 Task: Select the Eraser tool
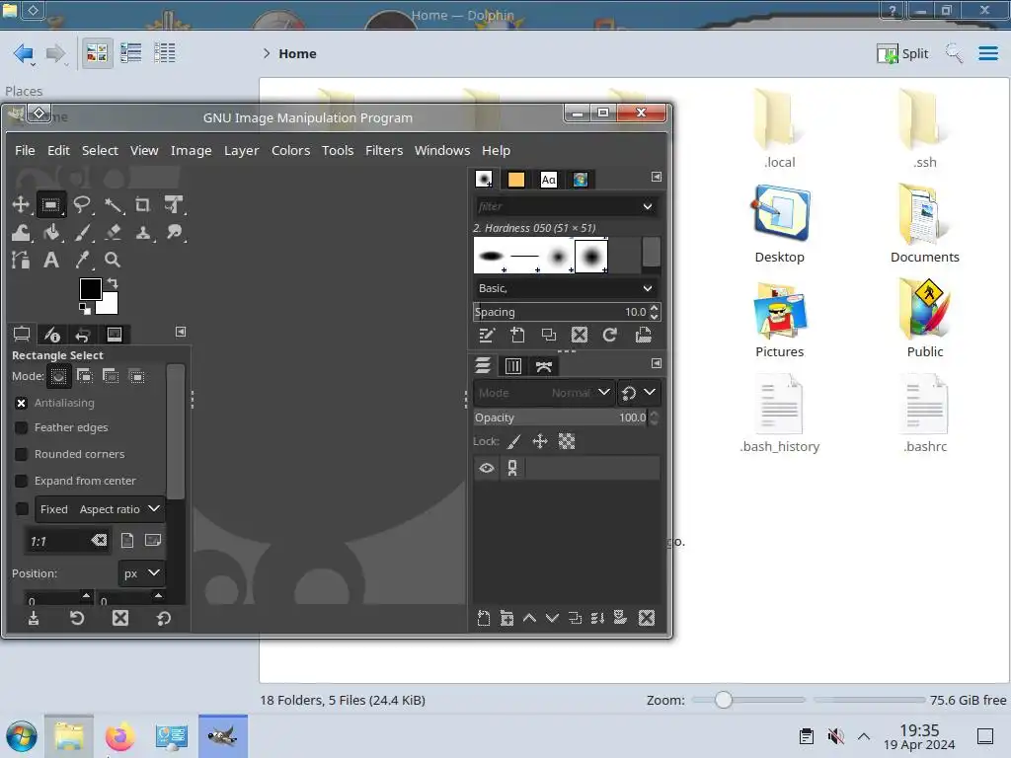[x=113, y=232]
